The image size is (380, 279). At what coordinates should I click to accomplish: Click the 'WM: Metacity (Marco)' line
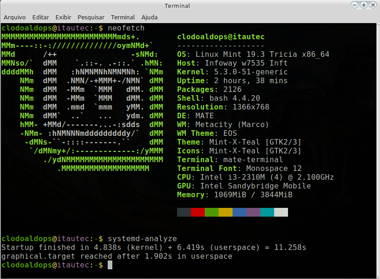(x=223, y=124)
